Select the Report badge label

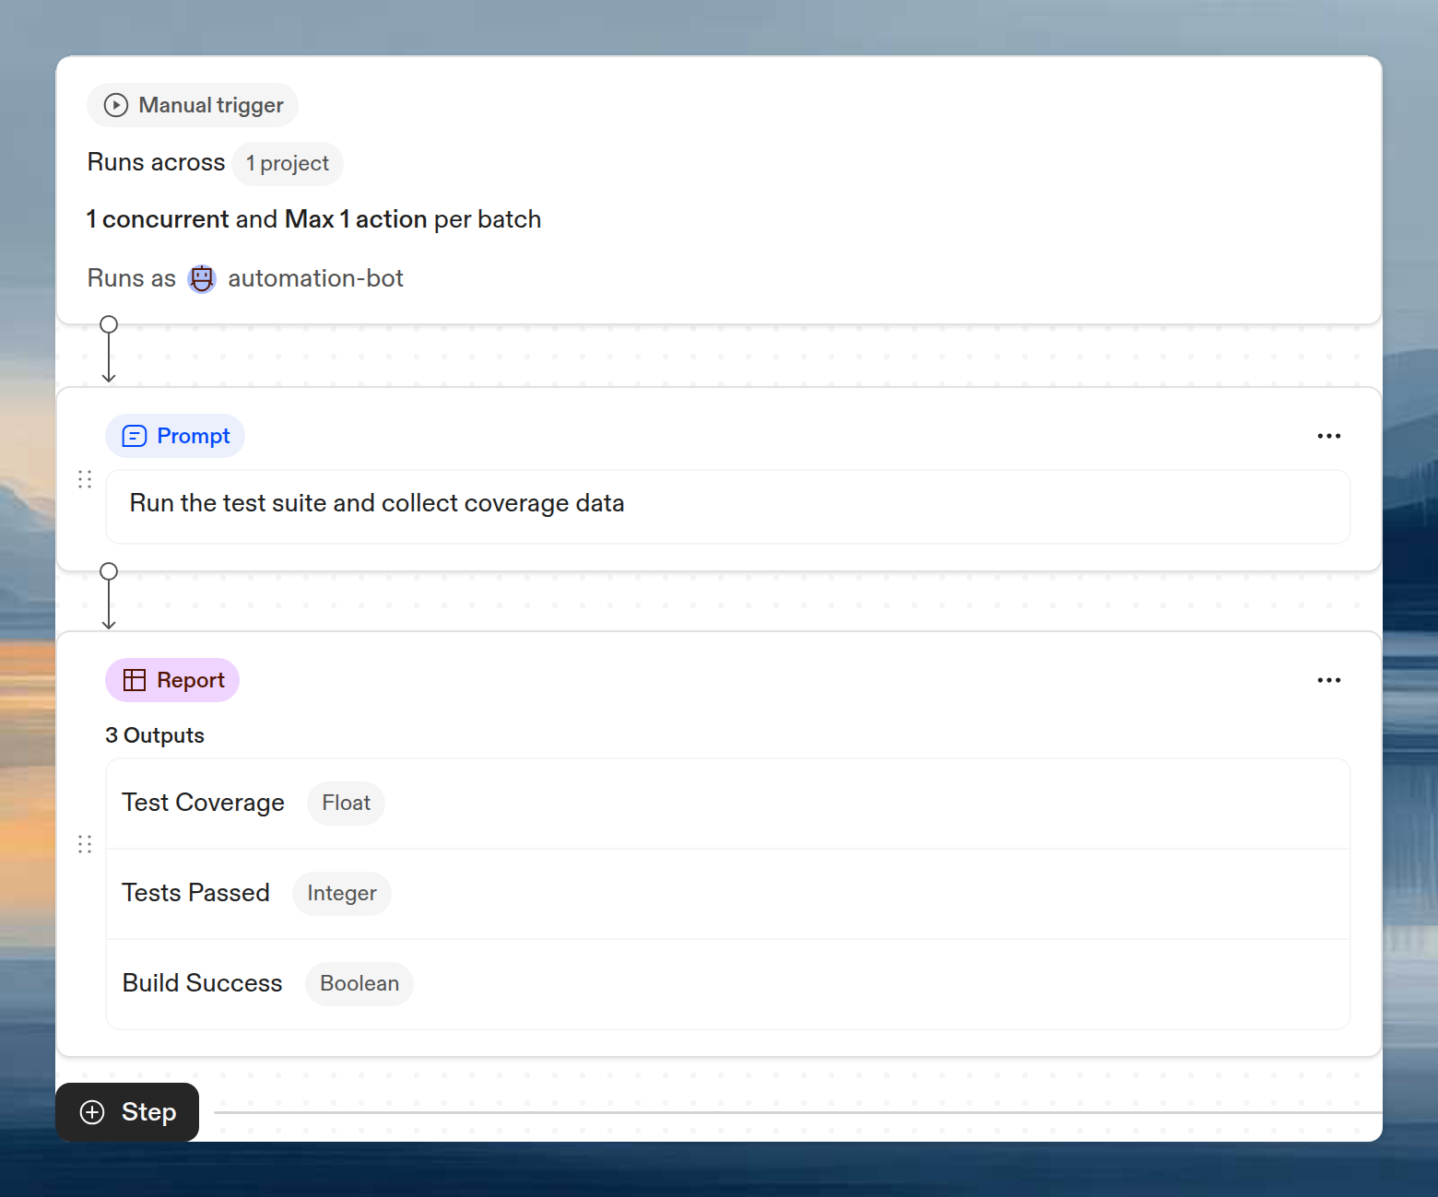pos(189,679)
